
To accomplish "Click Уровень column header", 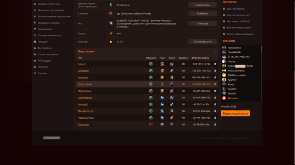I will point(183,58).
